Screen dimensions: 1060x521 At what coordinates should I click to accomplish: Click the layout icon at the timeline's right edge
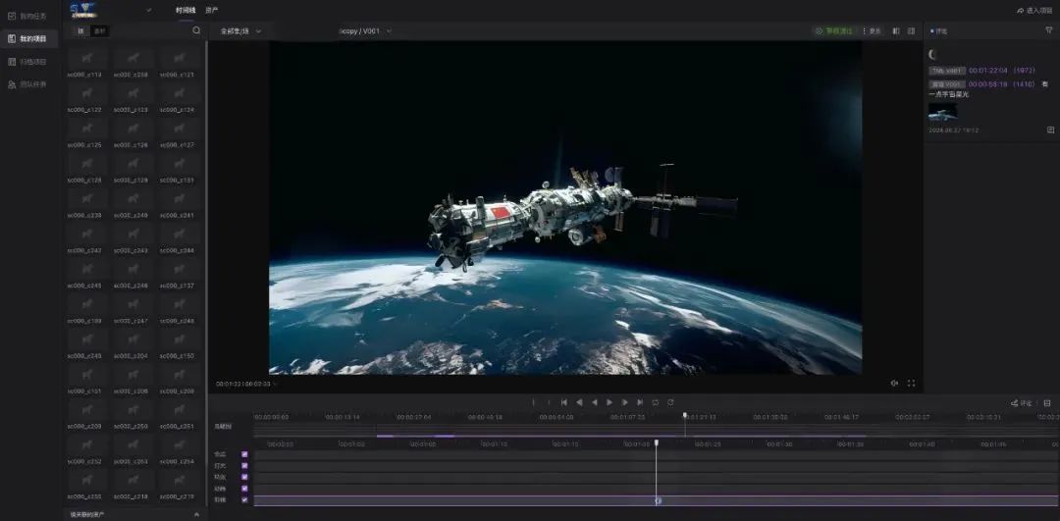(x=1047, y=403)
